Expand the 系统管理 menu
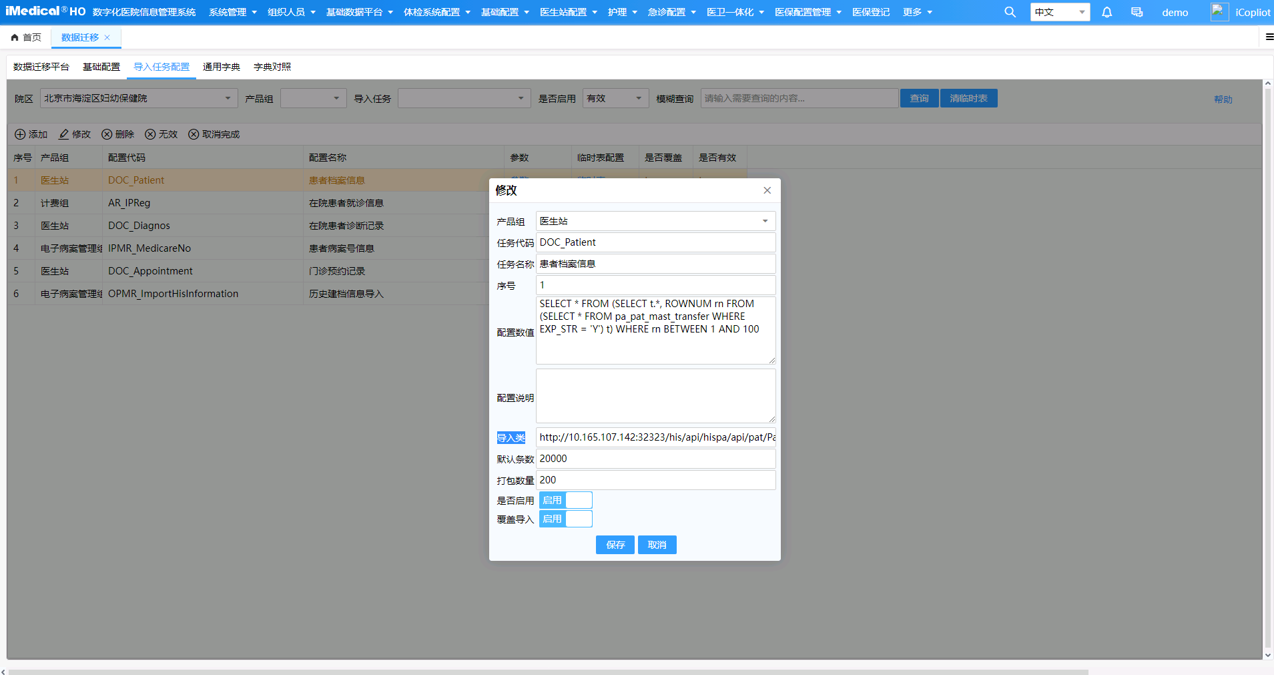The image size is (1274, 675). 233,12
